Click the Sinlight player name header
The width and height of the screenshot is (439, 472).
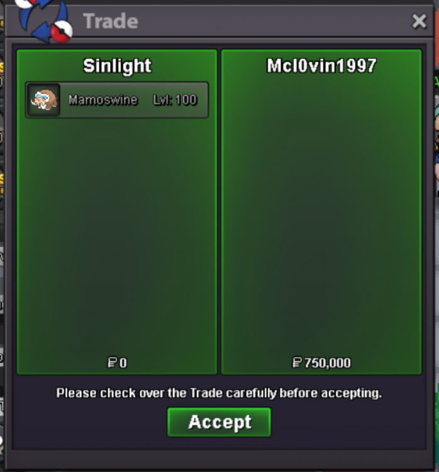[117, 65]
